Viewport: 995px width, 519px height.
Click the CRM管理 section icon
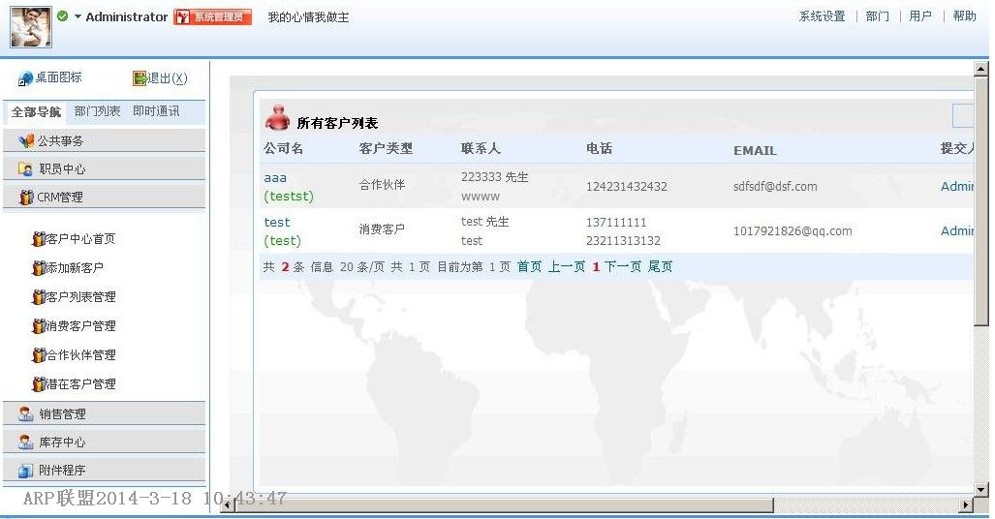pos(26,198)
